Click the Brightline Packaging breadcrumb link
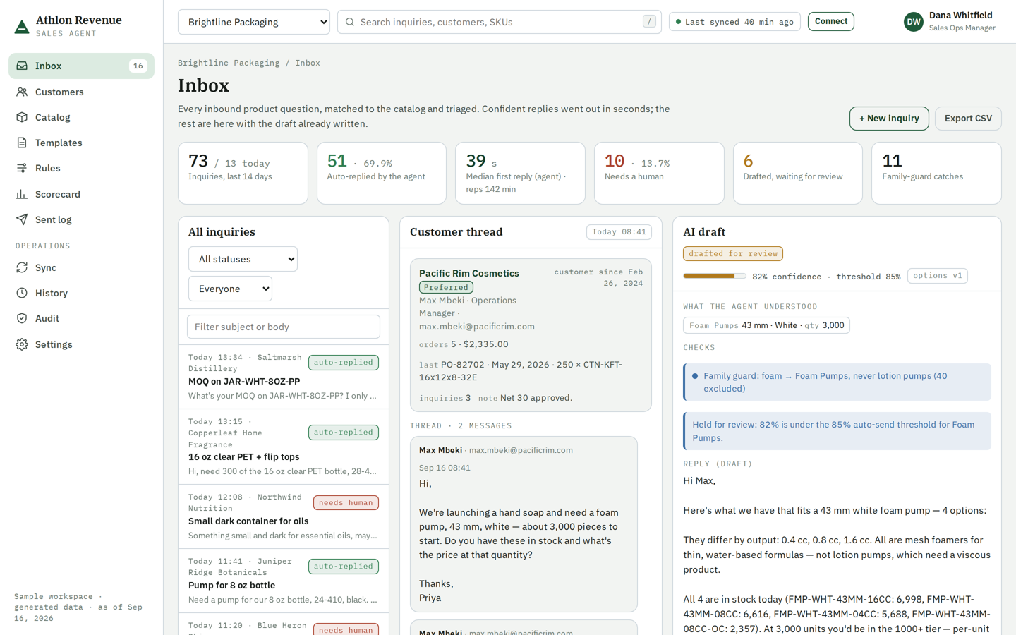The width and height of the screenshot is (1016, 635). click(229, 63)
